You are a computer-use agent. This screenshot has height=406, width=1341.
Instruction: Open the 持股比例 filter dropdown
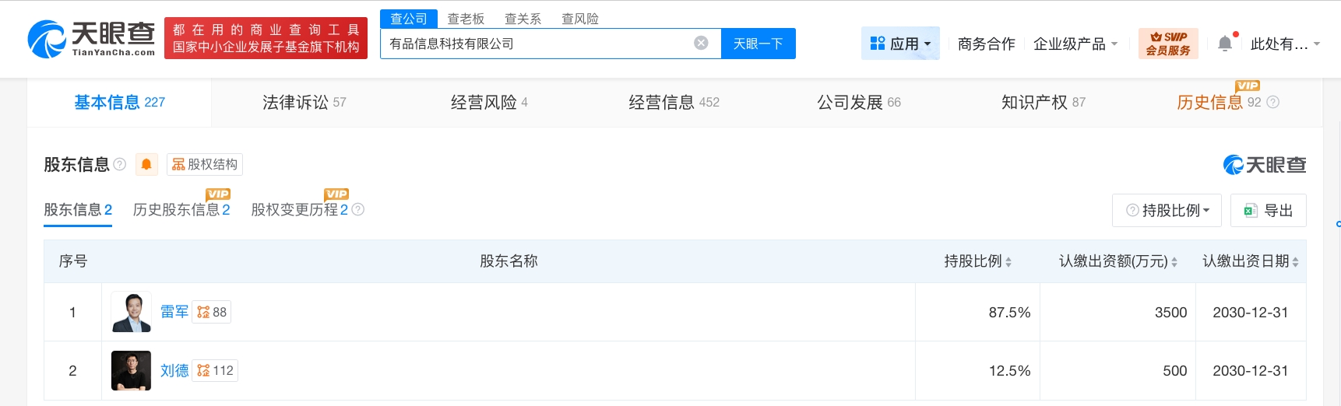(x=1167, y=211)
